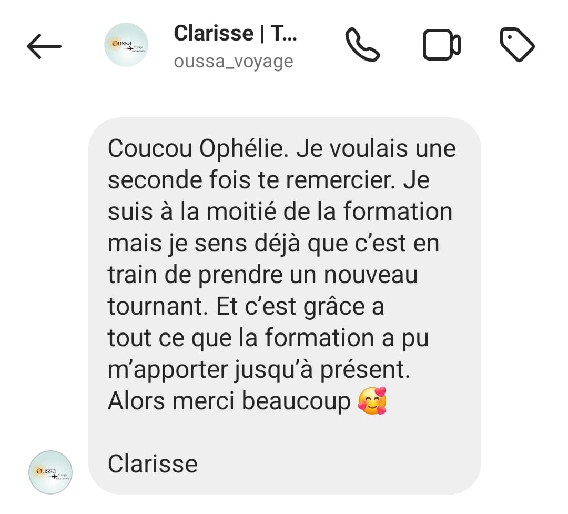Start a voice call with the phone icon
This screenshot has height=514, width=568.
362,45
